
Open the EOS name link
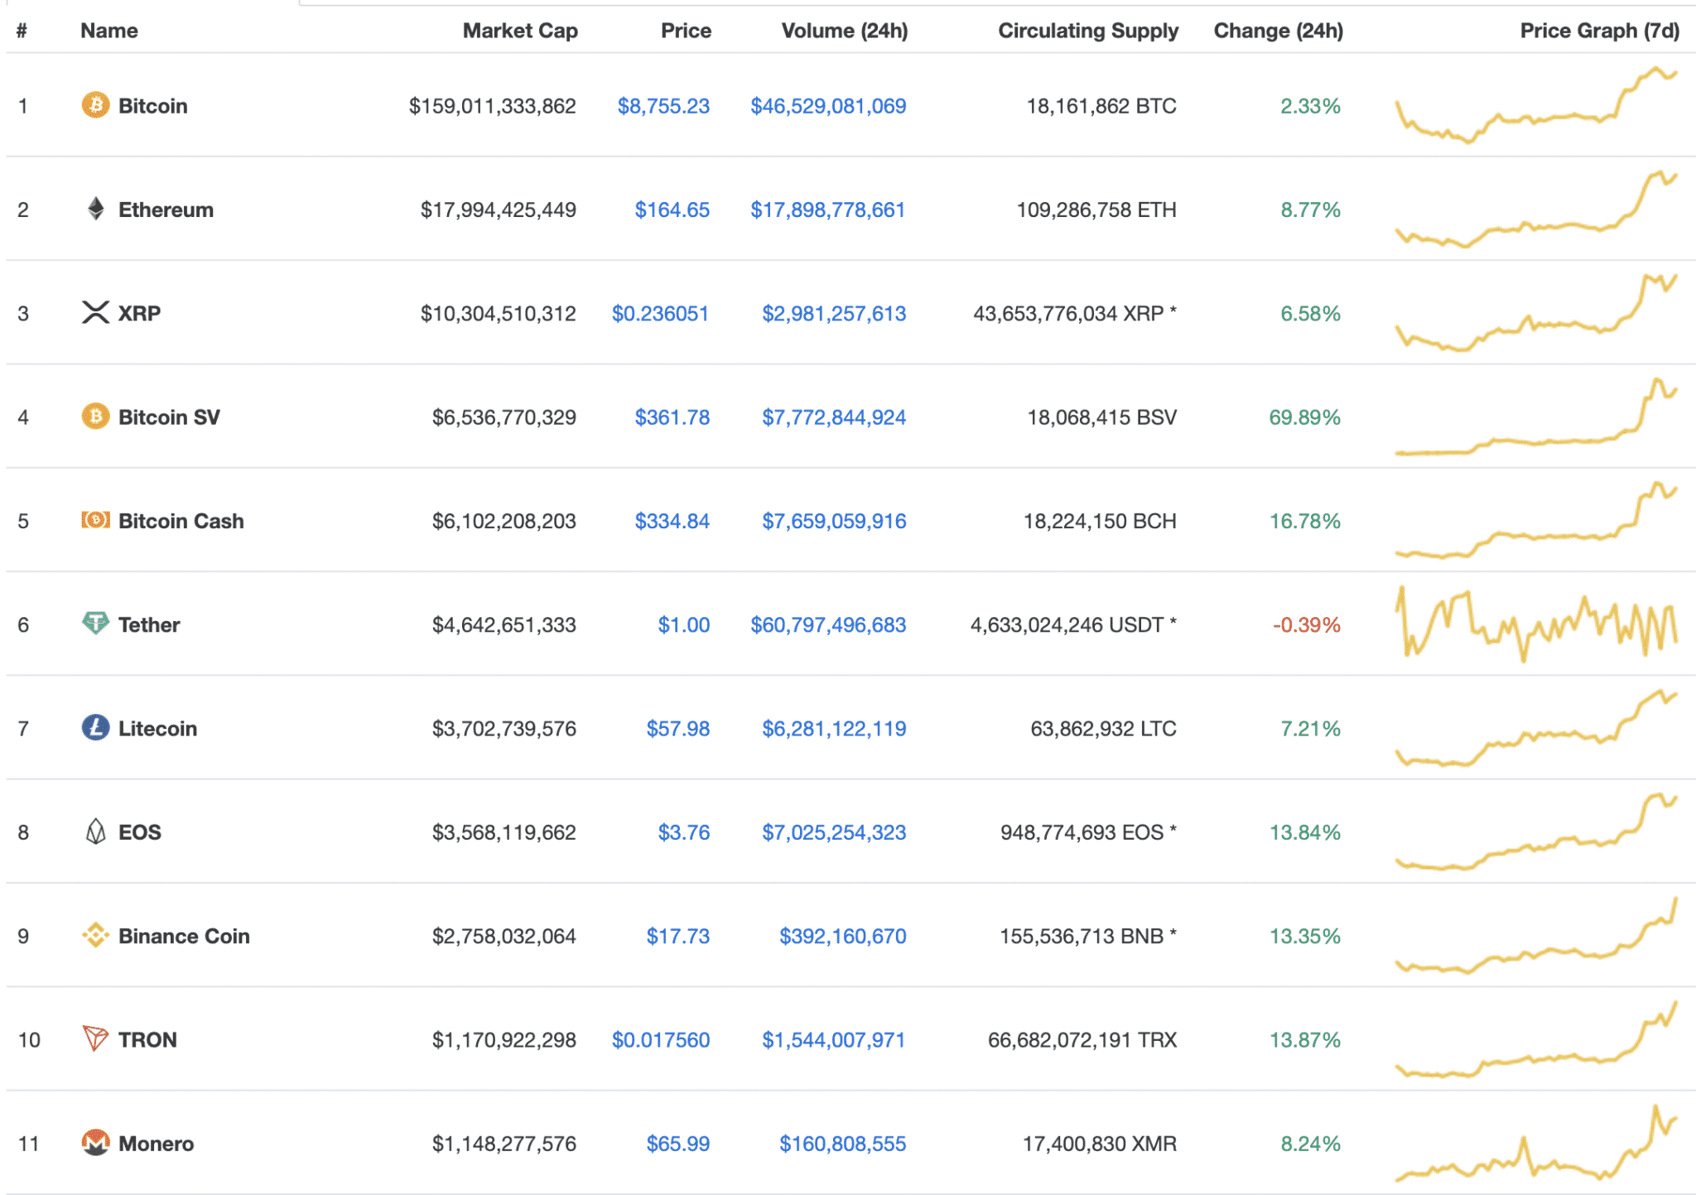[x=139, y=832]
